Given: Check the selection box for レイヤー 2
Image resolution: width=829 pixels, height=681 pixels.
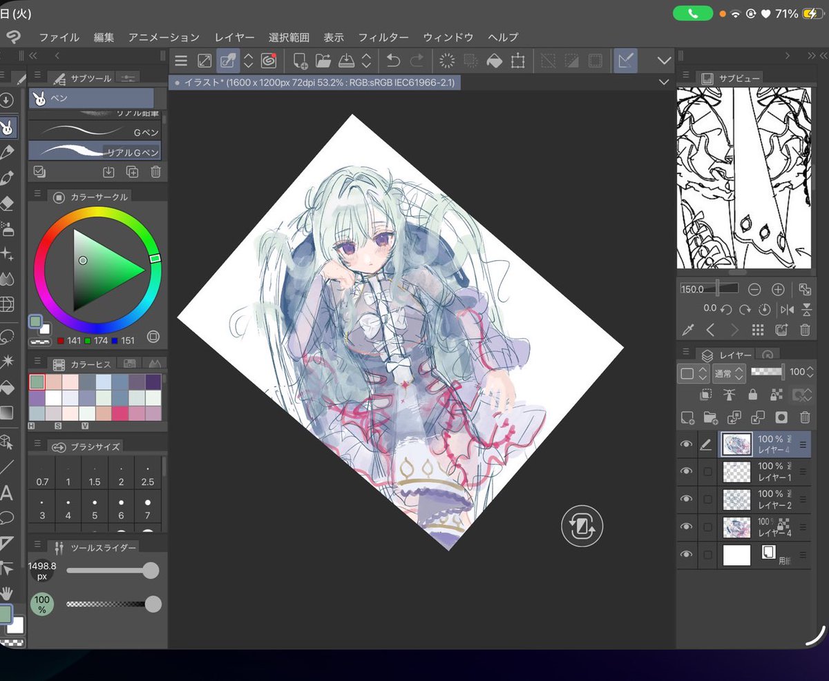Looking at the screenshot, I should 707,499.
